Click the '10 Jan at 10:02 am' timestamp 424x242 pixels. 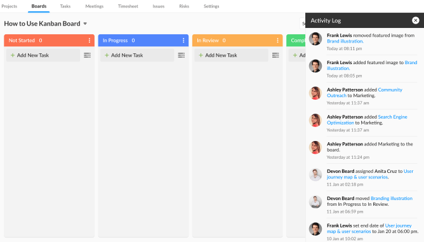[x=345, y=239]
